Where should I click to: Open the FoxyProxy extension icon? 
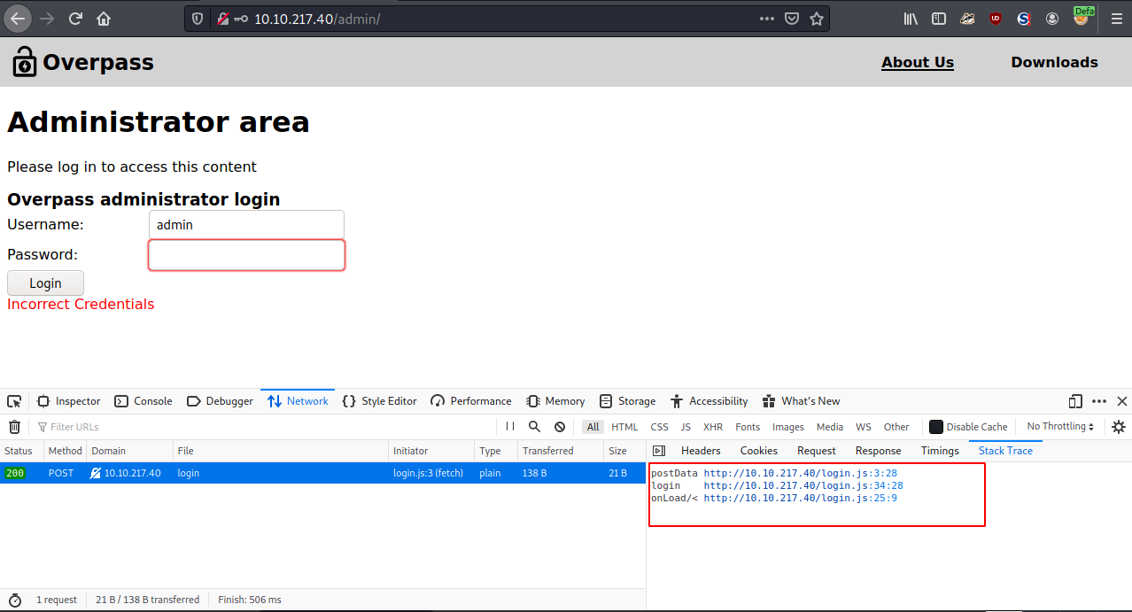tap(1082, 18)
